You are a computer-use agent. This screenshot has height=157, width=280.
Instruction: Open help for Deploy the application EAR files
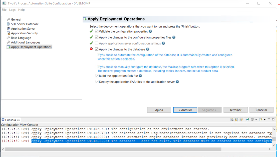177,82
